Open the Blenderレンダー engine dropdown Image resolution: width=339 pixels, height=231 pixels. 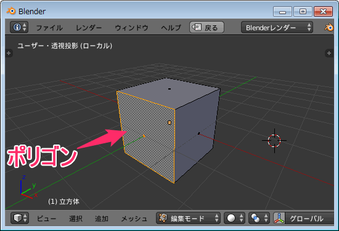(277, 27)
